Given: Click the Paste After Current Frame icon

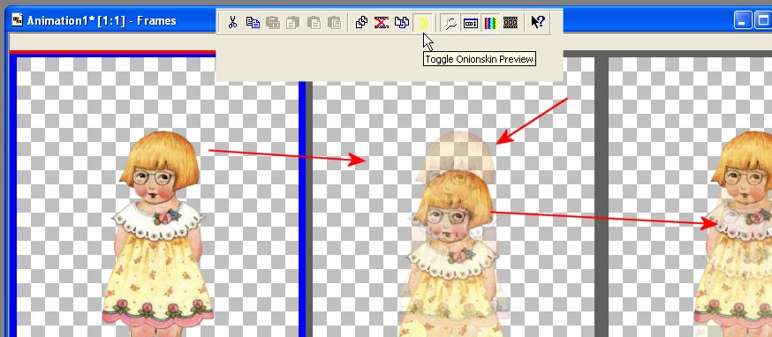Looking at the screenshot, I should coord(314,22).
